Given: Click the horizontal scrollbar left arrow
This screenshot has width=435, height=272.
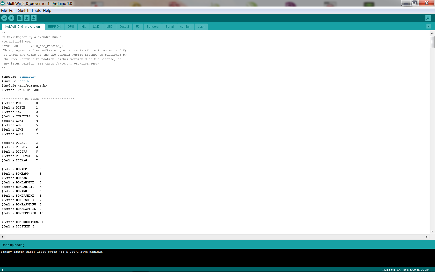Looking at the screenshot, I should [x=2, y=237].
